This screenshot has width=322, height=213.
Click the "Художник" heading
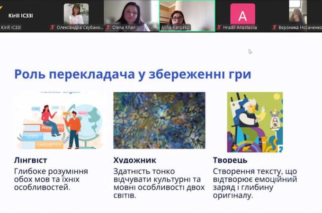[135, 160]
